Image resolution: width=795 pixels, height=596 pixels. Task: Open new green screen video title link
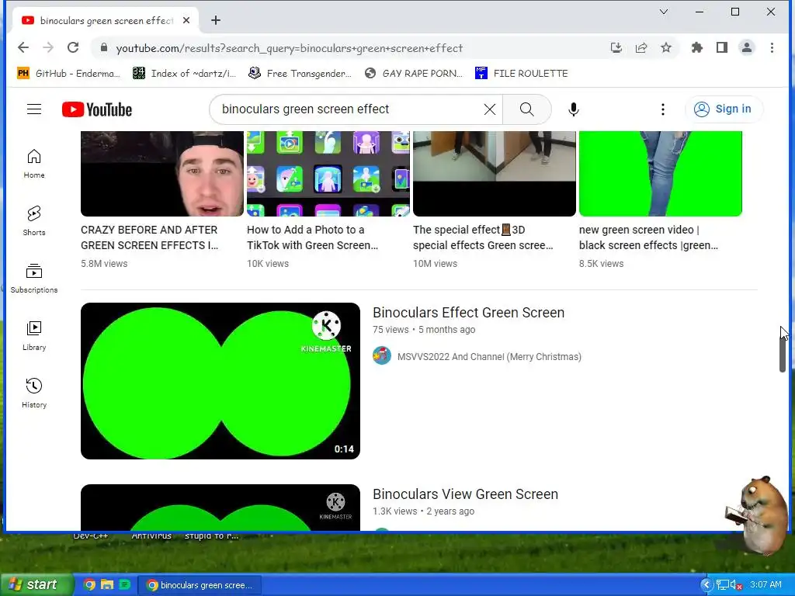(x=648, y=237)
